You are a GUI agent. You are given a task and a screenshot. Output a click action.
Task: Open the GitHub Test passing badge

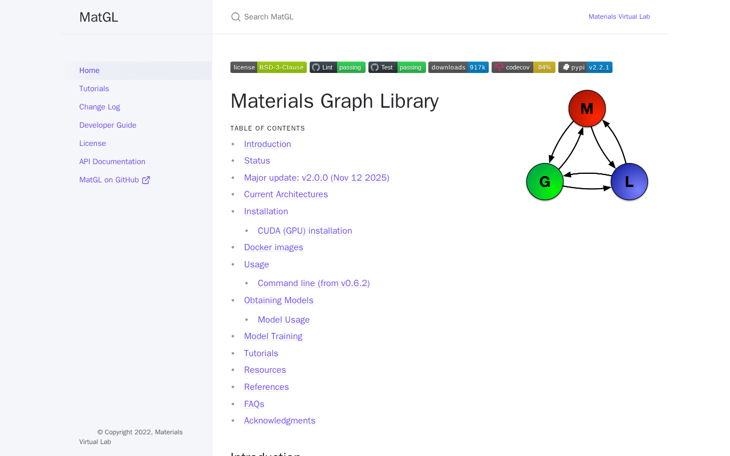(397, 67)
